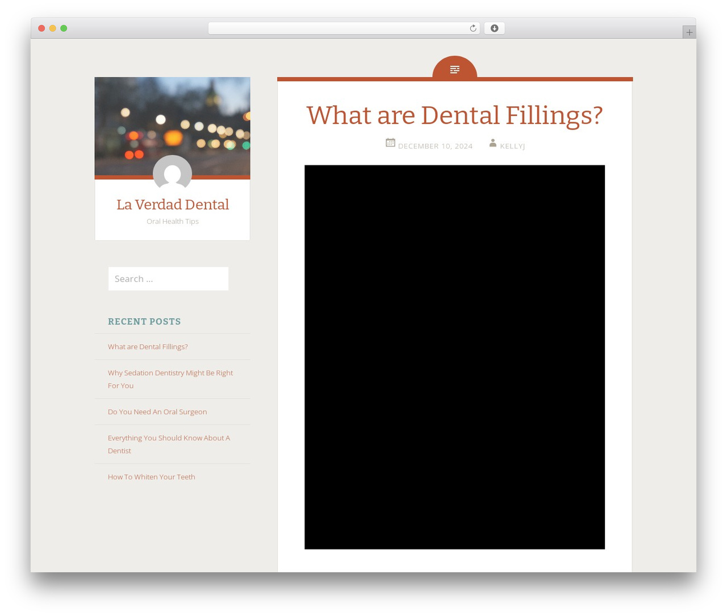Viewport: 727px width, 616px height.
Task: Click the December 10, 2024 date link
Action: (x=435, y=146)
